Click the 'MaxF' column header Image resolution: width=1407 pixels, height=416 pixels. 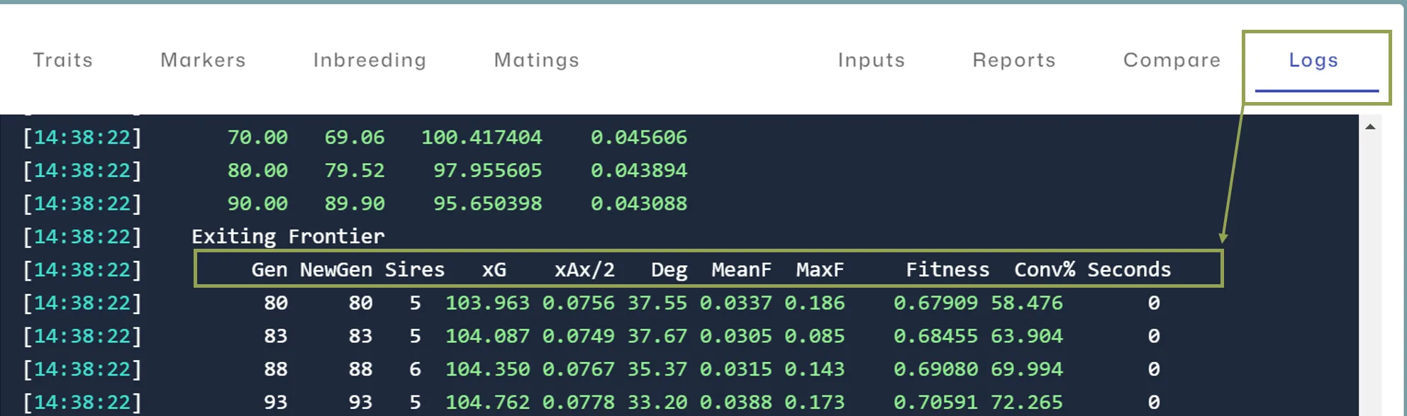click(821, 269)
